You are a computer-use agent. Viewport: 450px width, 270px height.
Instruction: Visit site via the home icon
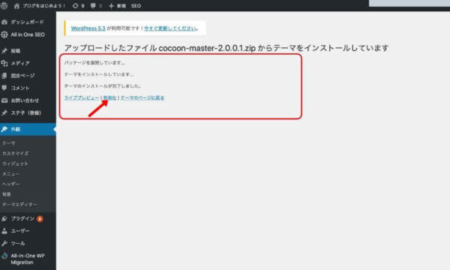pyautogui.click(x=16, y=6)
